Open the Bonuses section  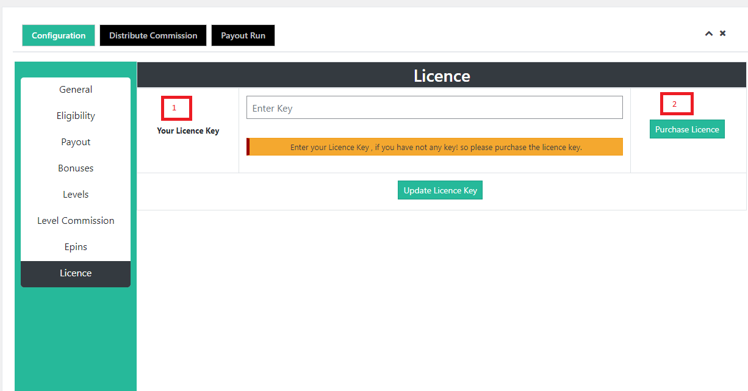point(76,168)
